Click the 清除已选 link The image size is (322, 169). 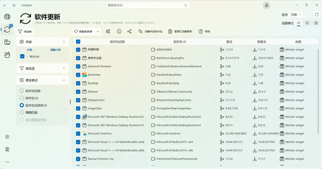click(56, 50)
